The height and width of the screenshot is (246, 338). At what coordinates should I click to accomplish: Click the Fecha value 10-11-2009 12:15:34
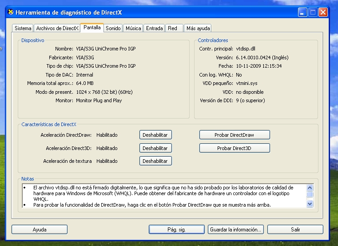pyautogui.click(x=258, y=66)
